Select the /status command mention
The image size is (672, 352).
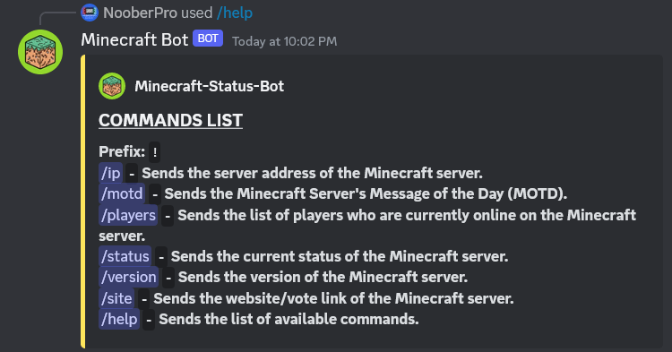coord(125,256)
